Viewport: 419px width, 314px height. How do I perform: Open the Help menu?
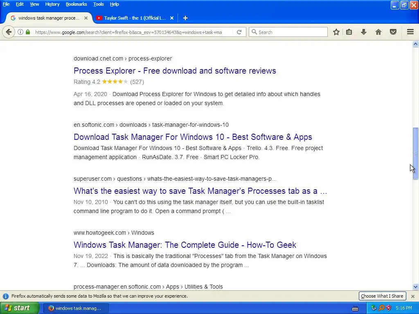[115, 4]
